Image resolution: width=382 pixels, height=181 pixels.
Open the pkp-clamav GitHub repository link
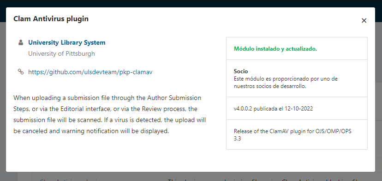(x=90, y=72)
